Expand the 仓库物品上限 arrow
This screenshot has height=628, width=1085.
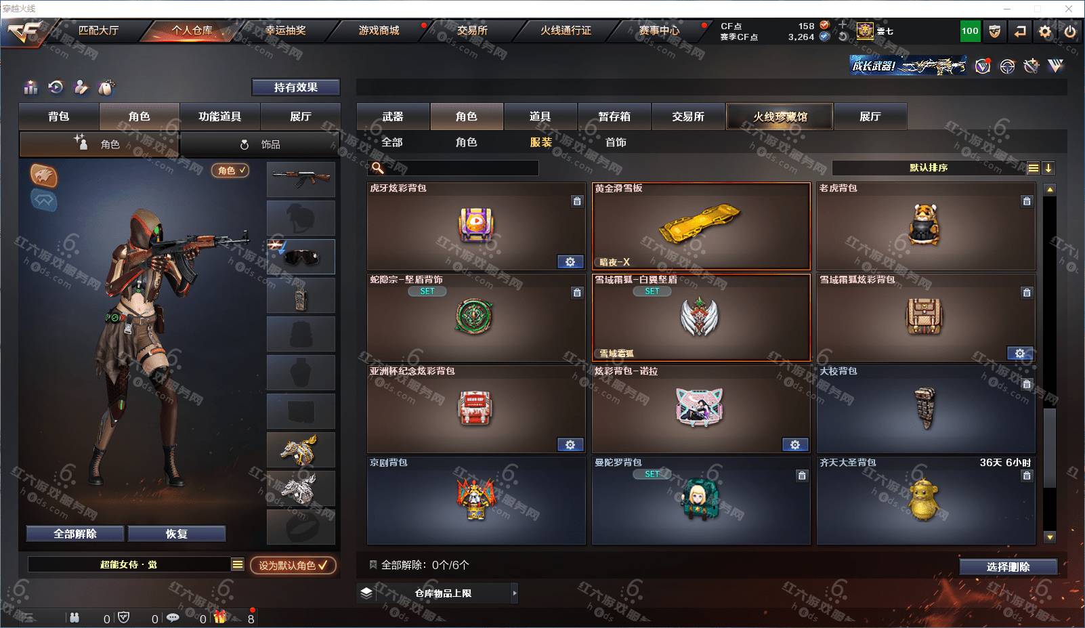click(515, 593)
